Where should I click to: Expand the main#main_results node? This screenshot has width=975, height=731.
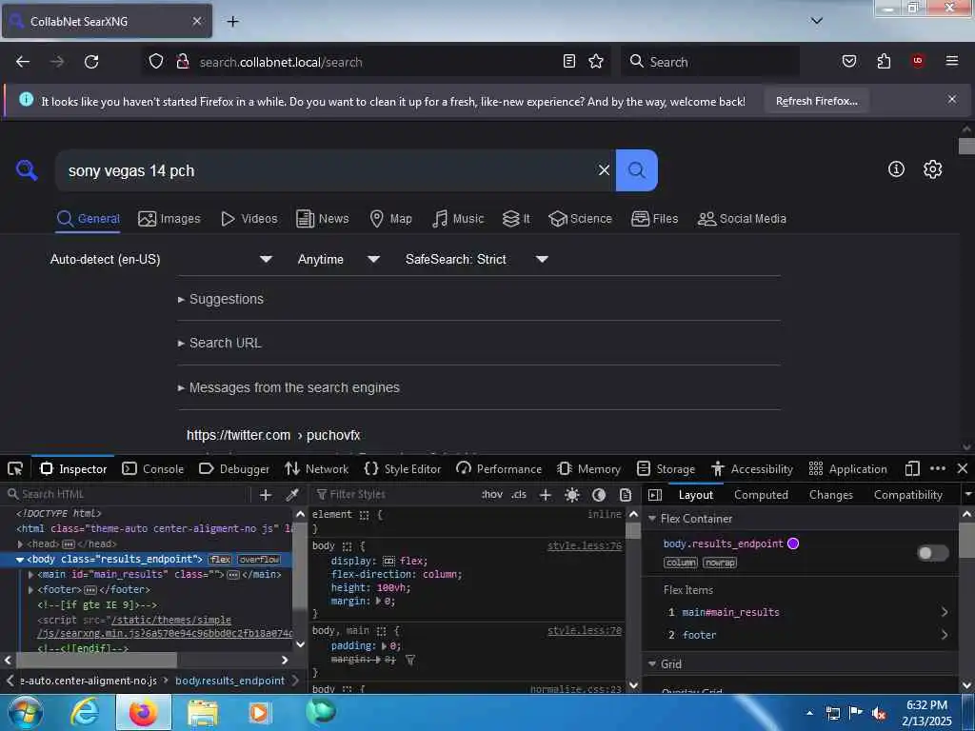pos(31,574)
